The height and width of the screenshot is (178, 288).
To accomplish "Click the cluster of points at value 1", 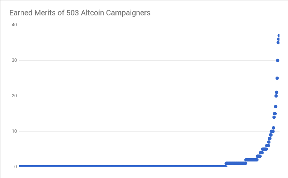I will (x=236, y=163).
